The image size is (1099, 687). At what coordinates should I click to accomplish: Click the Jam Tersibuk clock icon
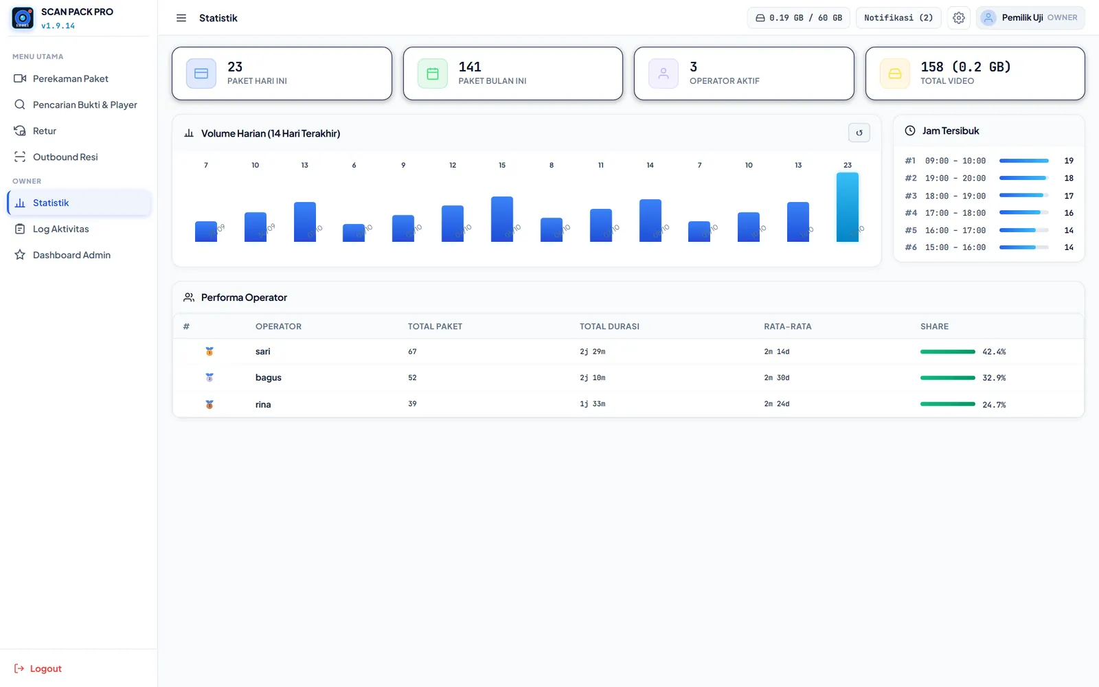click(910, 131)
